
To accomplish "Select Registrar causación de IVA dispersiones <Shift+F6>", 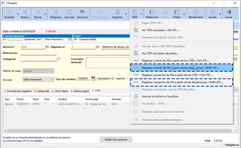I will (182, 82).
